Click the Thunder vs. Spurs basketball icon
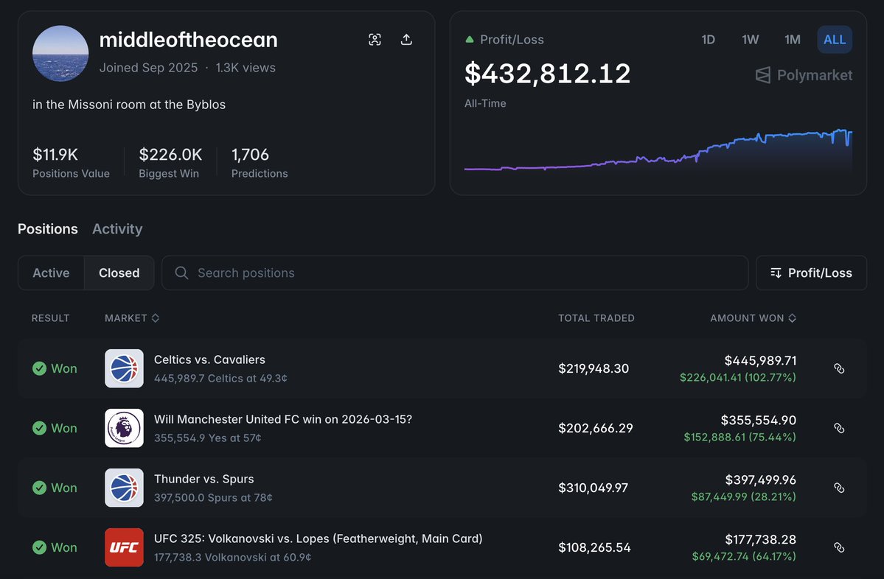 (124, 488)
